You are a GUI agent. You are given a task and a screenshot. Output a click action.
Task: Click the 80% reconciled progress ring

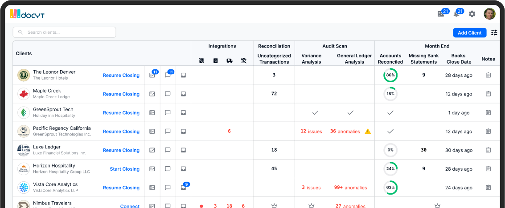[390, 75]
